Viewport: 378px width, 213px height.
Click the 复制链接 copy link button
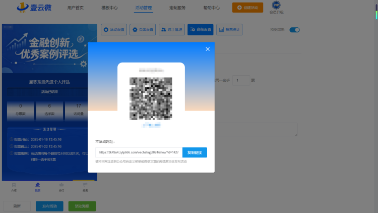point(195,152)
